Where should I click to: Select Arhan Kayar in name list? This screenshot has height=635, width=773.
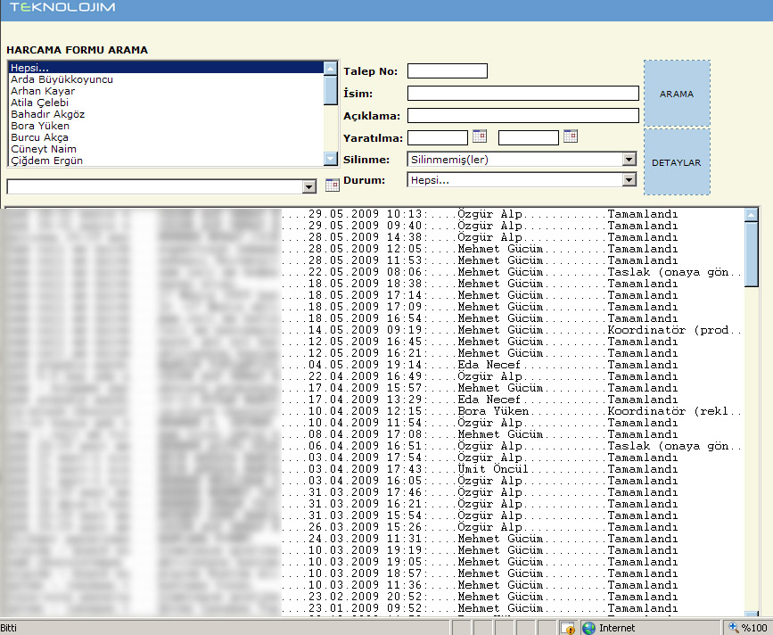pos(166,91)
